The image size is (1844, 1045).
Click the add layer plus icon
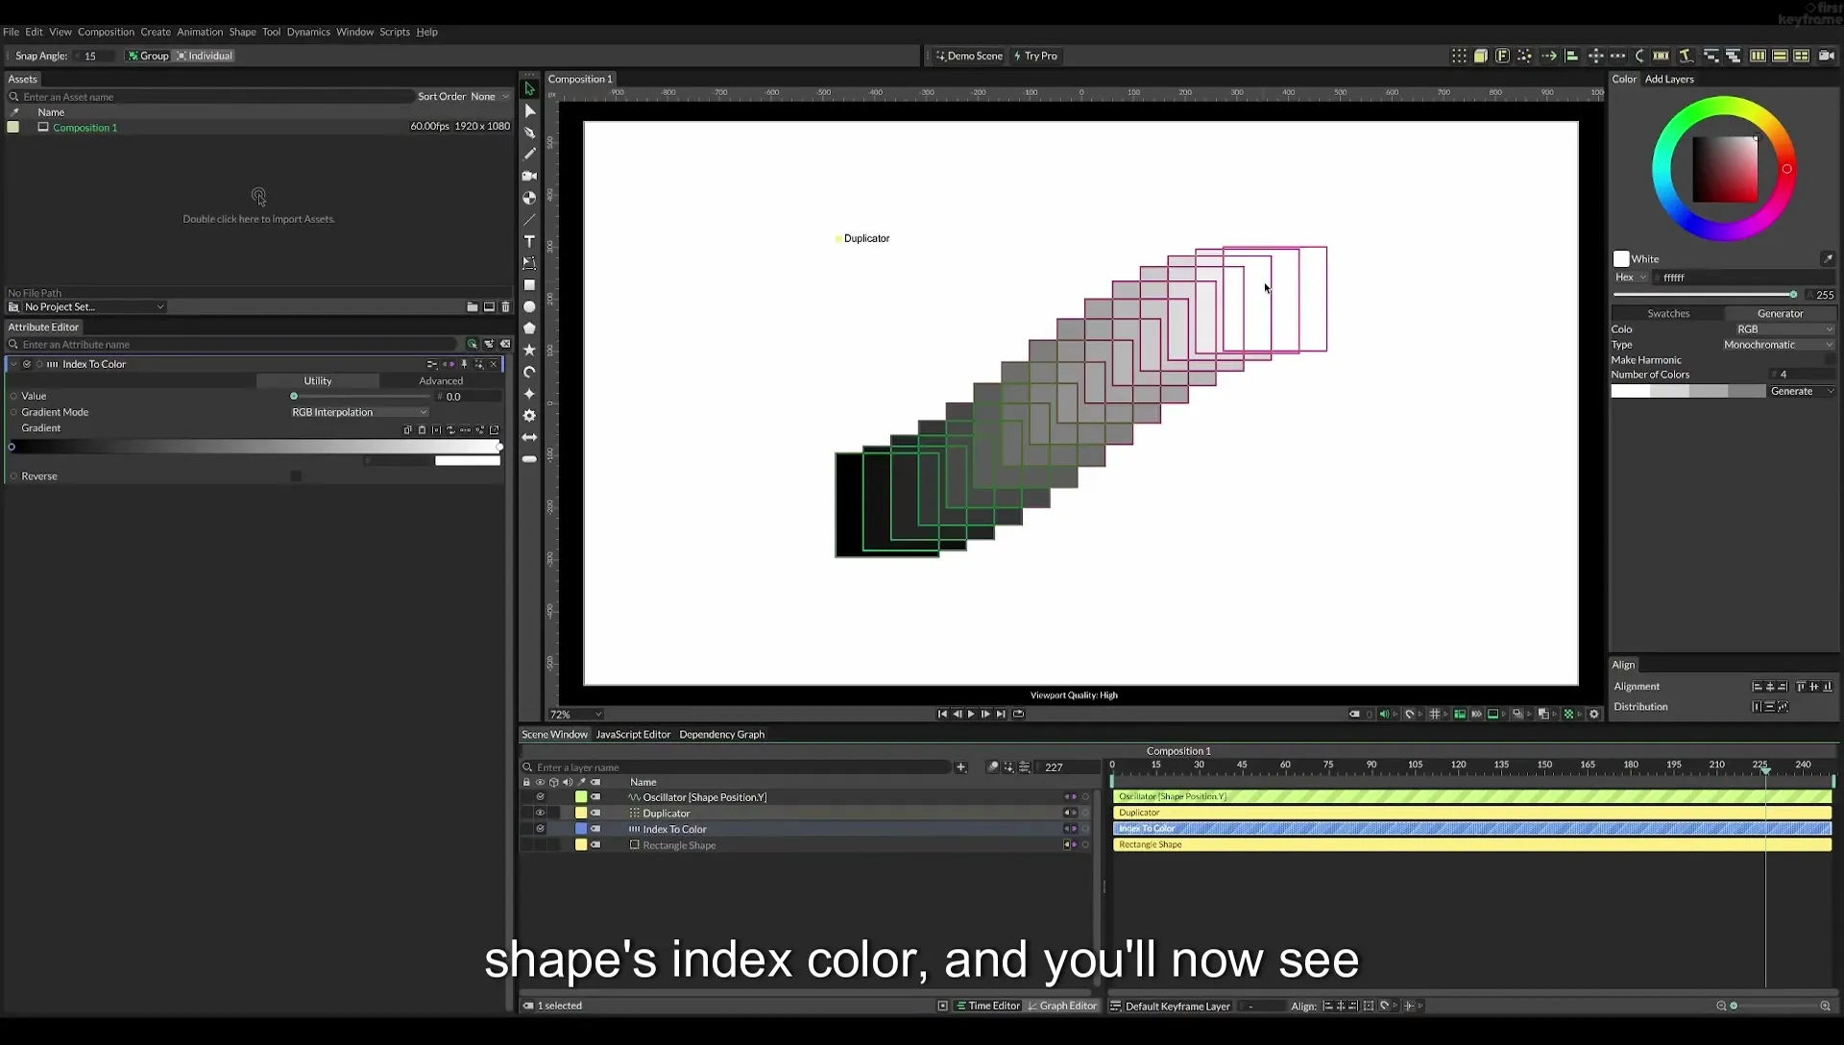click(x=960, y=766)
